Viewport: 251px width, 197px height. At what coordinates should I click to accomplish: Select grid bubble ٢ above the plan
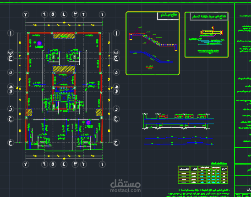[x=83, y=15]
